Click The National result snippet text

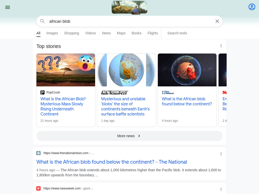[129, 173]
